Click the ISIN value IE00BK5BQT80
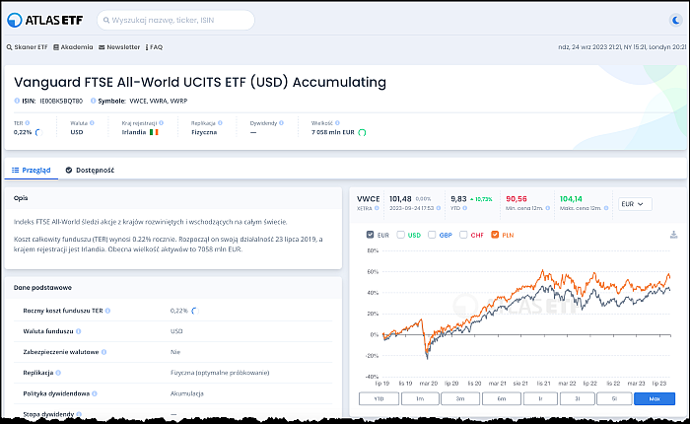690x424 pixels. pyautogui.click(x=61, y=101)
